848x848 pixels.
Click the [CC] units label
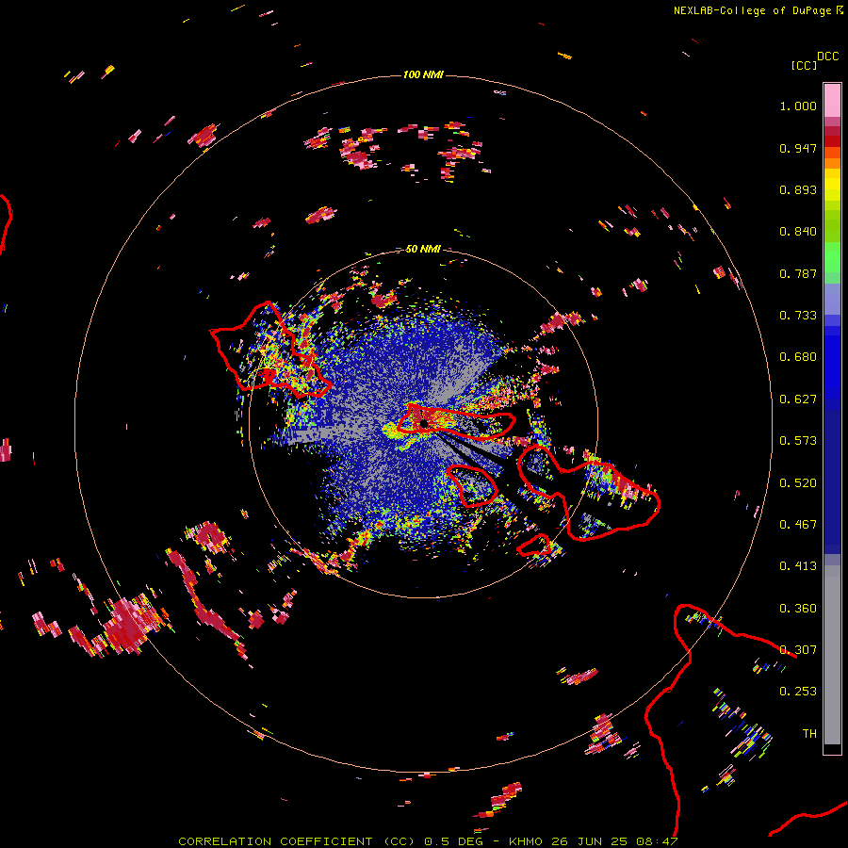804,65
